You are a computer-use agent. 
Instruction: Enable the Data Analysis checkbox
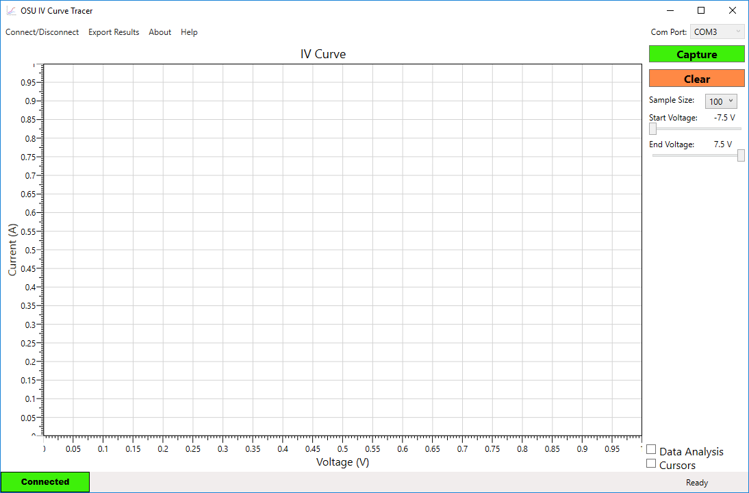pyautogui.click(x=651, y=449)
